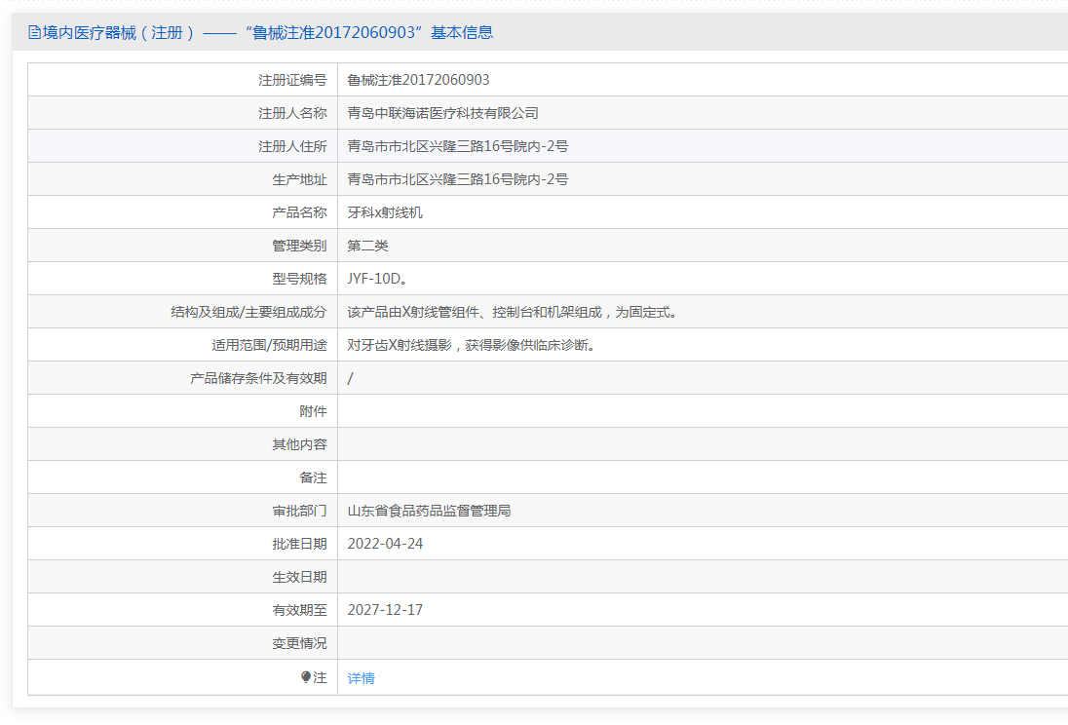Select approval department 山东省食品药品监督管理局
Screen dimensions: 1068x725
tap(429, 511)
